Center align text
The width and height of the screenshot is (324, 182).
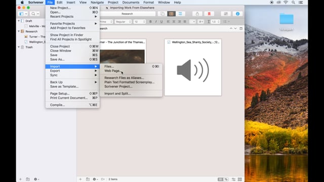(174, 22)
